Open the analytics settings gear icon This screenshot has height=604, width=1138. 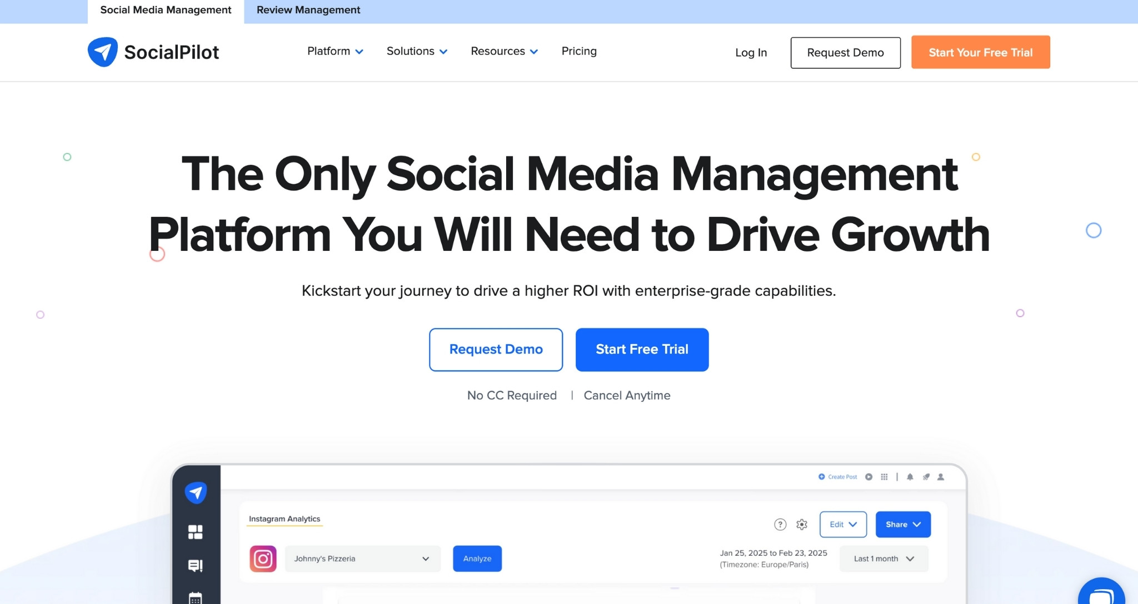(802, 525)
